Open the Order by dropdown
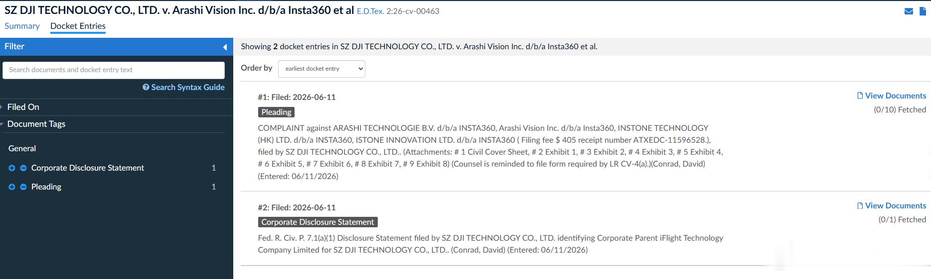This screenshot has height=279, width=931. (321, 69)
